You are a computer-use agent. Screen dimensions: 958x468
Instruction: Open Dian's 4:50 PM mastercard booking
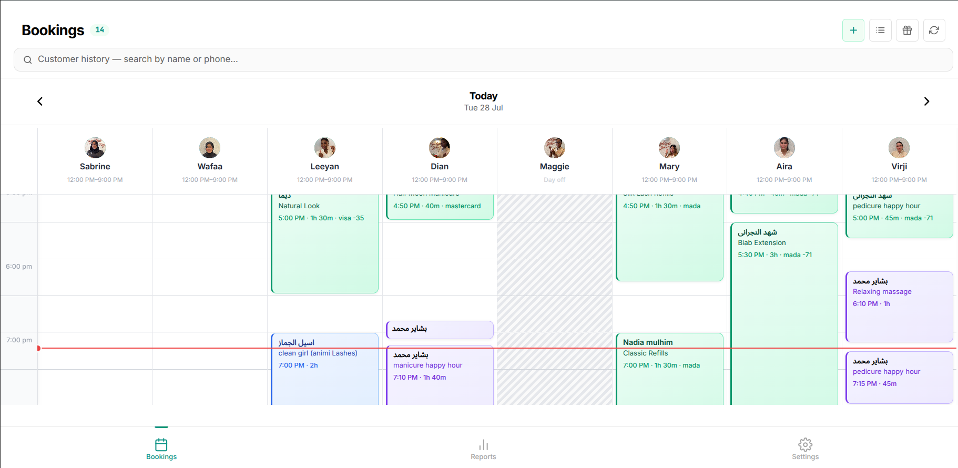[x=440, y=207]
